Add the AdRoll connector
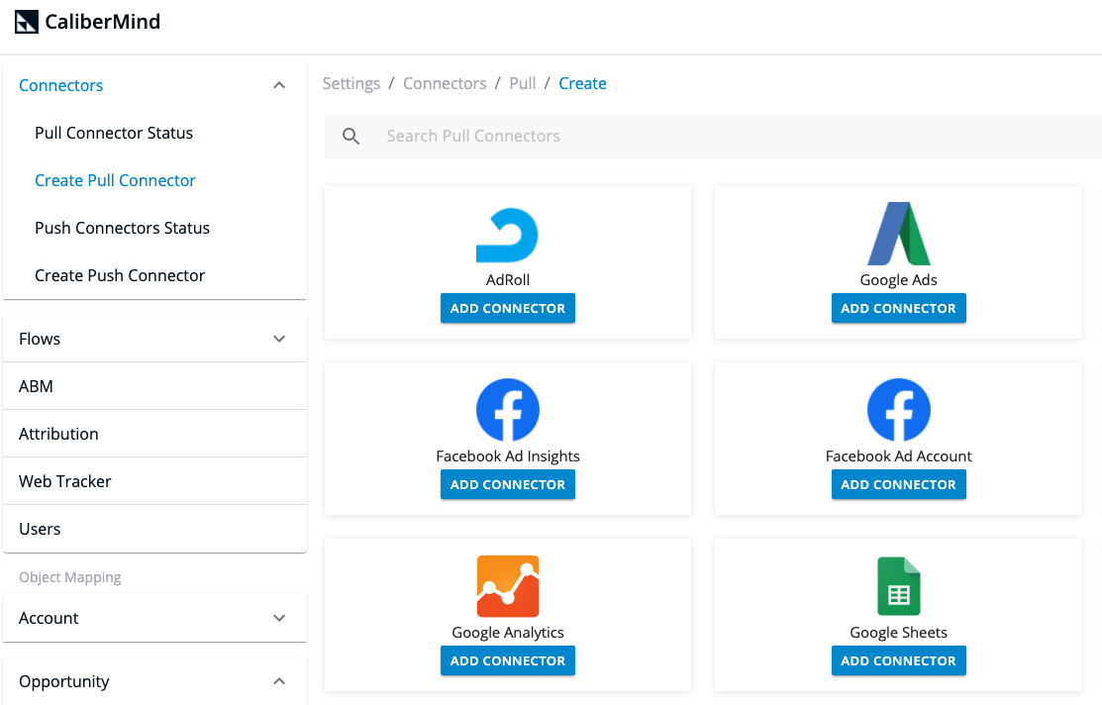This screenshot has height=705, width=1102. click(x=507, y=308)
